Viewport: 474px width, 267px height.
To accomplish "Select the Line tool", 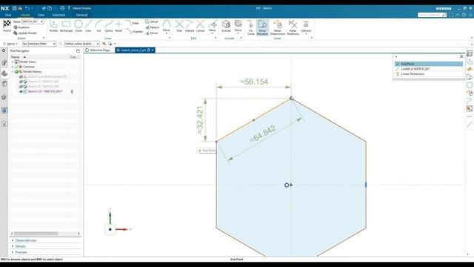I will tap(88, 26).
